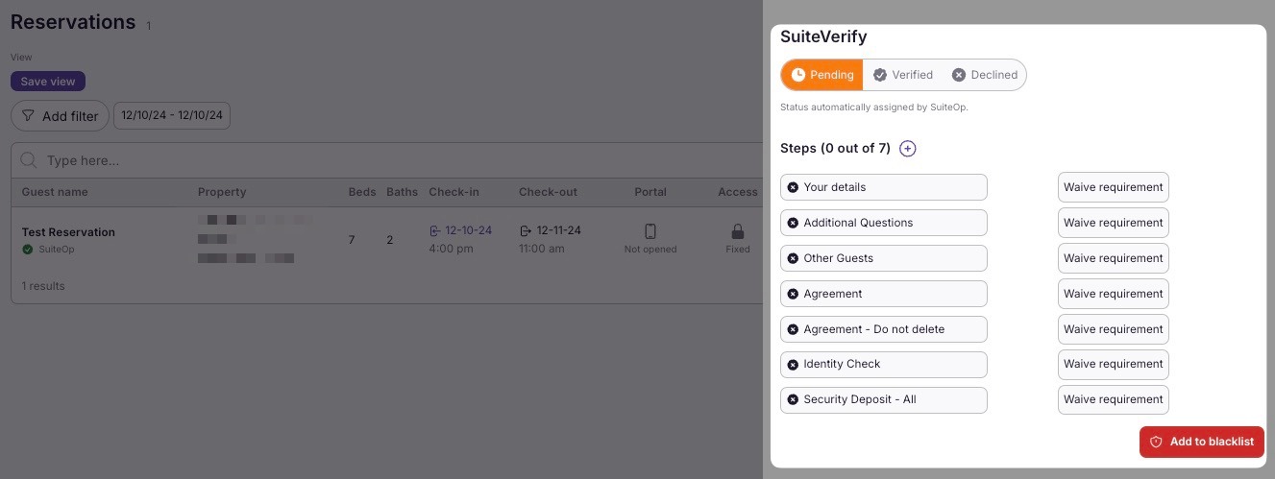This screenshot has height=479, width=1275.
Task: Set status to Verified
Action: coord(903,75)
